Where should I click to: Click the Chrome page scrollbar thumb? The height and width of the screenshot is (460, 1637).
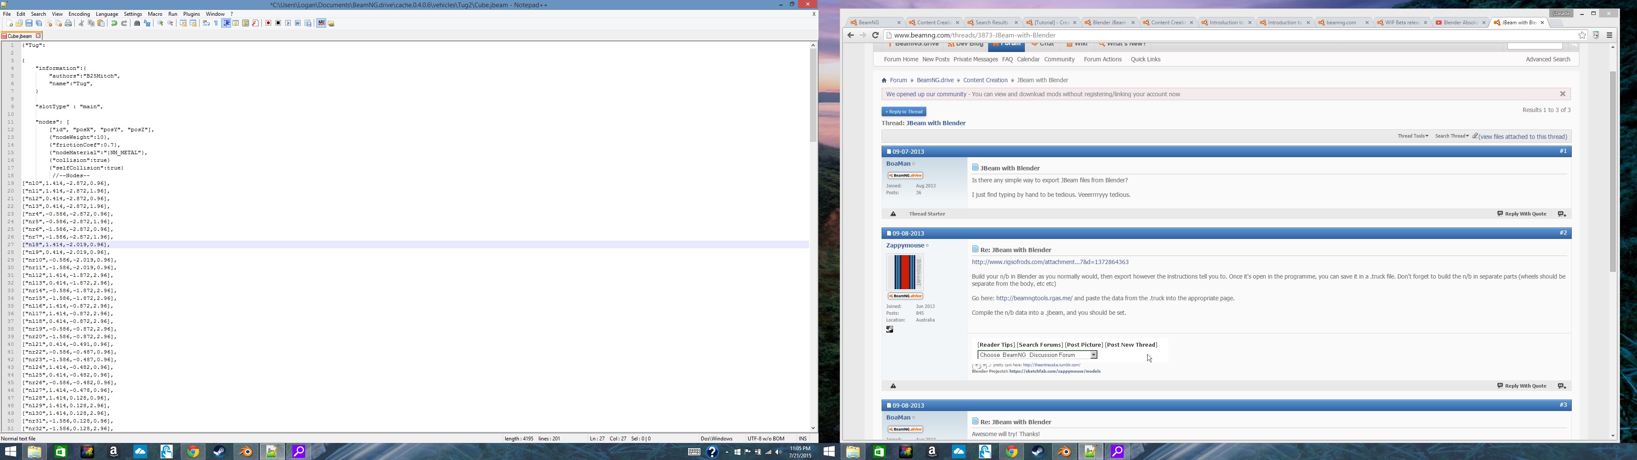[1612, 172]
